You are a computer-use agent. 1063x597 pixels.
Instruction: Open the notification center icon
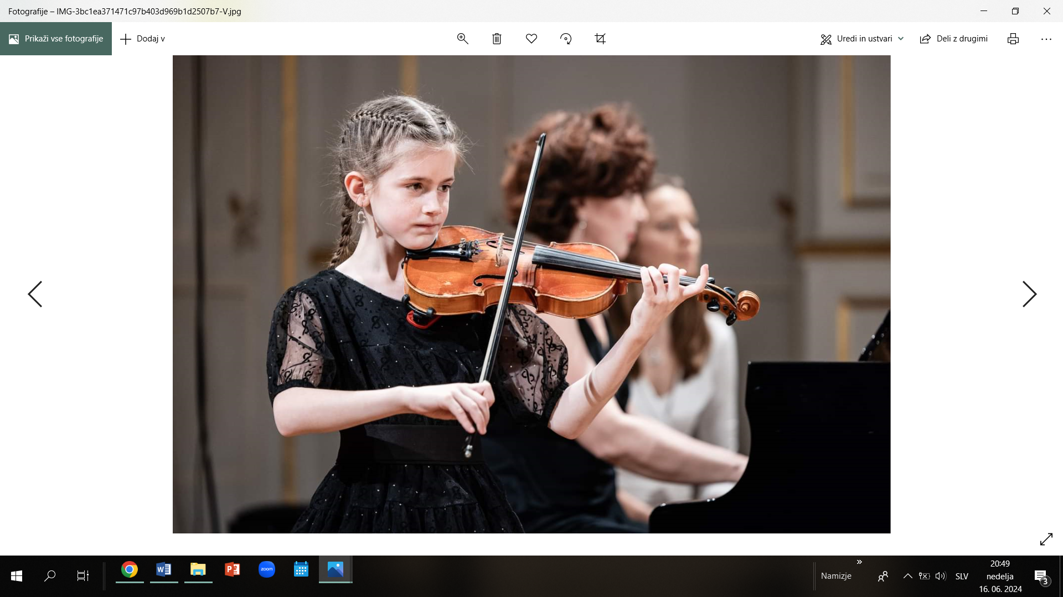[x=1041, y=577]
